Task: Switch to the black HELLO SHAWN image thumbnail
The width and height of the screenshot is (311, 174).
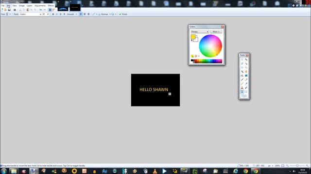Action: click(x=75, y=8)
